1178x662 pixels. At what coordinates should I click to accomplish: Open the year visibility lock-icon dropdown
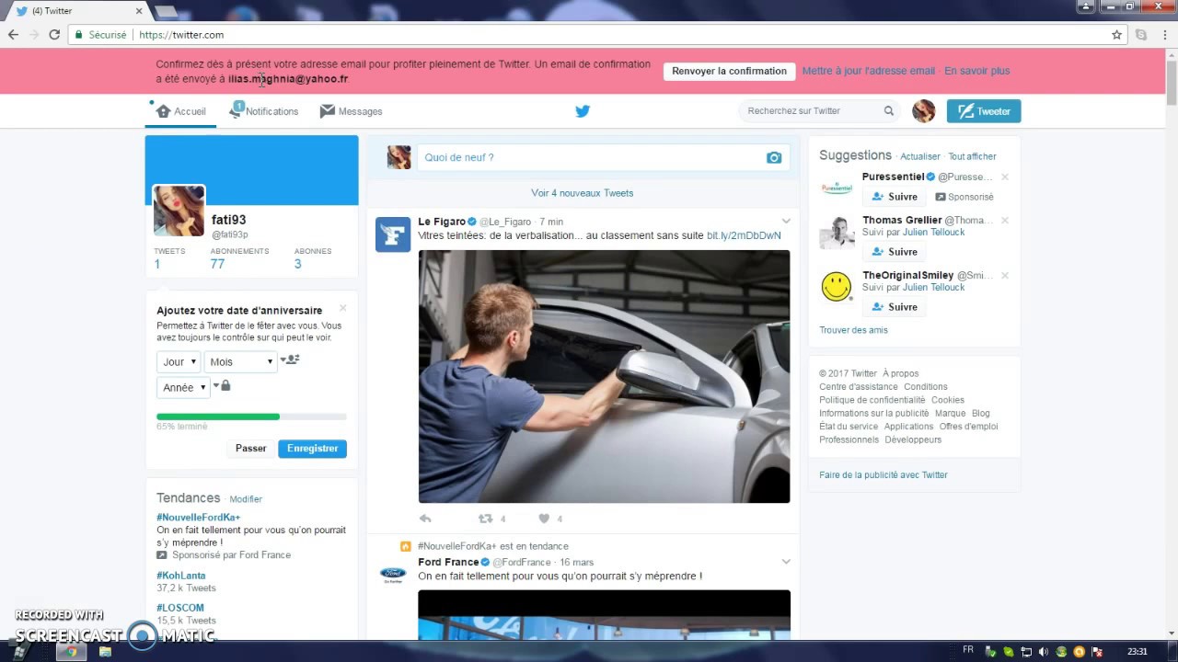[x=222, y=386]
